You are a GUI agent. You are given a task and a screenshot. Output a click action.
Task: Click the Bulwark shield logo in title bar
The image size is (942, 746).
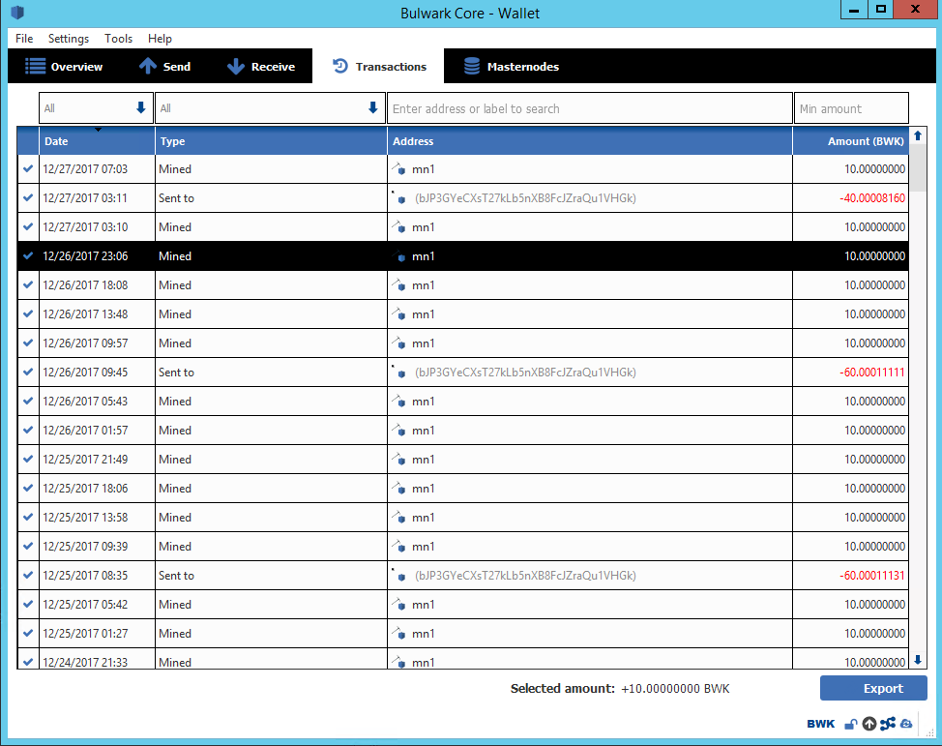pos(17,12)
